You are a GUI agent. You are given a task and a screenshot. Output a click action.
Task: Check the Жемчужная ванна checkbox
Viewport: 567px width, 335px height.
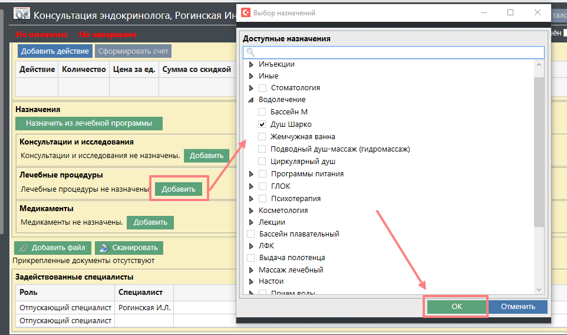tap(262, 137)
